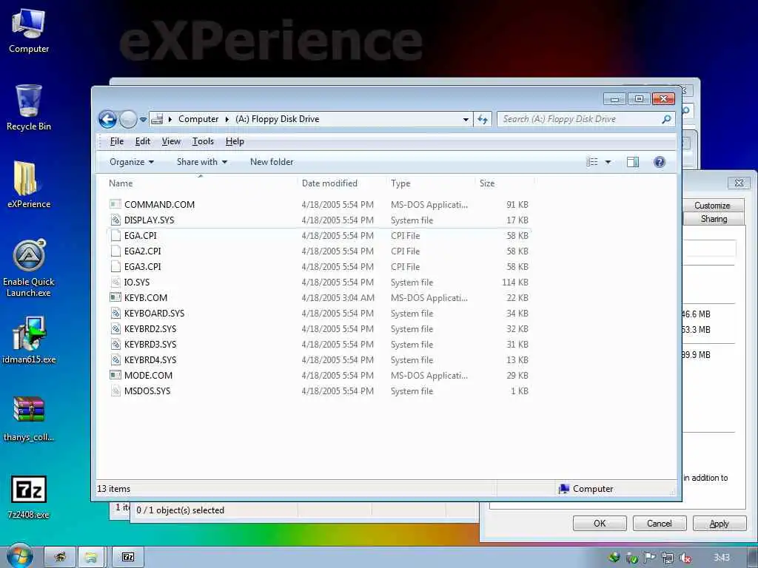Select thanys_coll WinRAR archive icon
The width and height of the screenshot is (758, 568).
click(x=29, y=419)
